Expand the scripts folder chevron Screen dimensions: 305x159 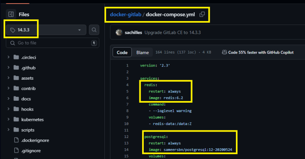pyautogui.click(x=8, y=130)
